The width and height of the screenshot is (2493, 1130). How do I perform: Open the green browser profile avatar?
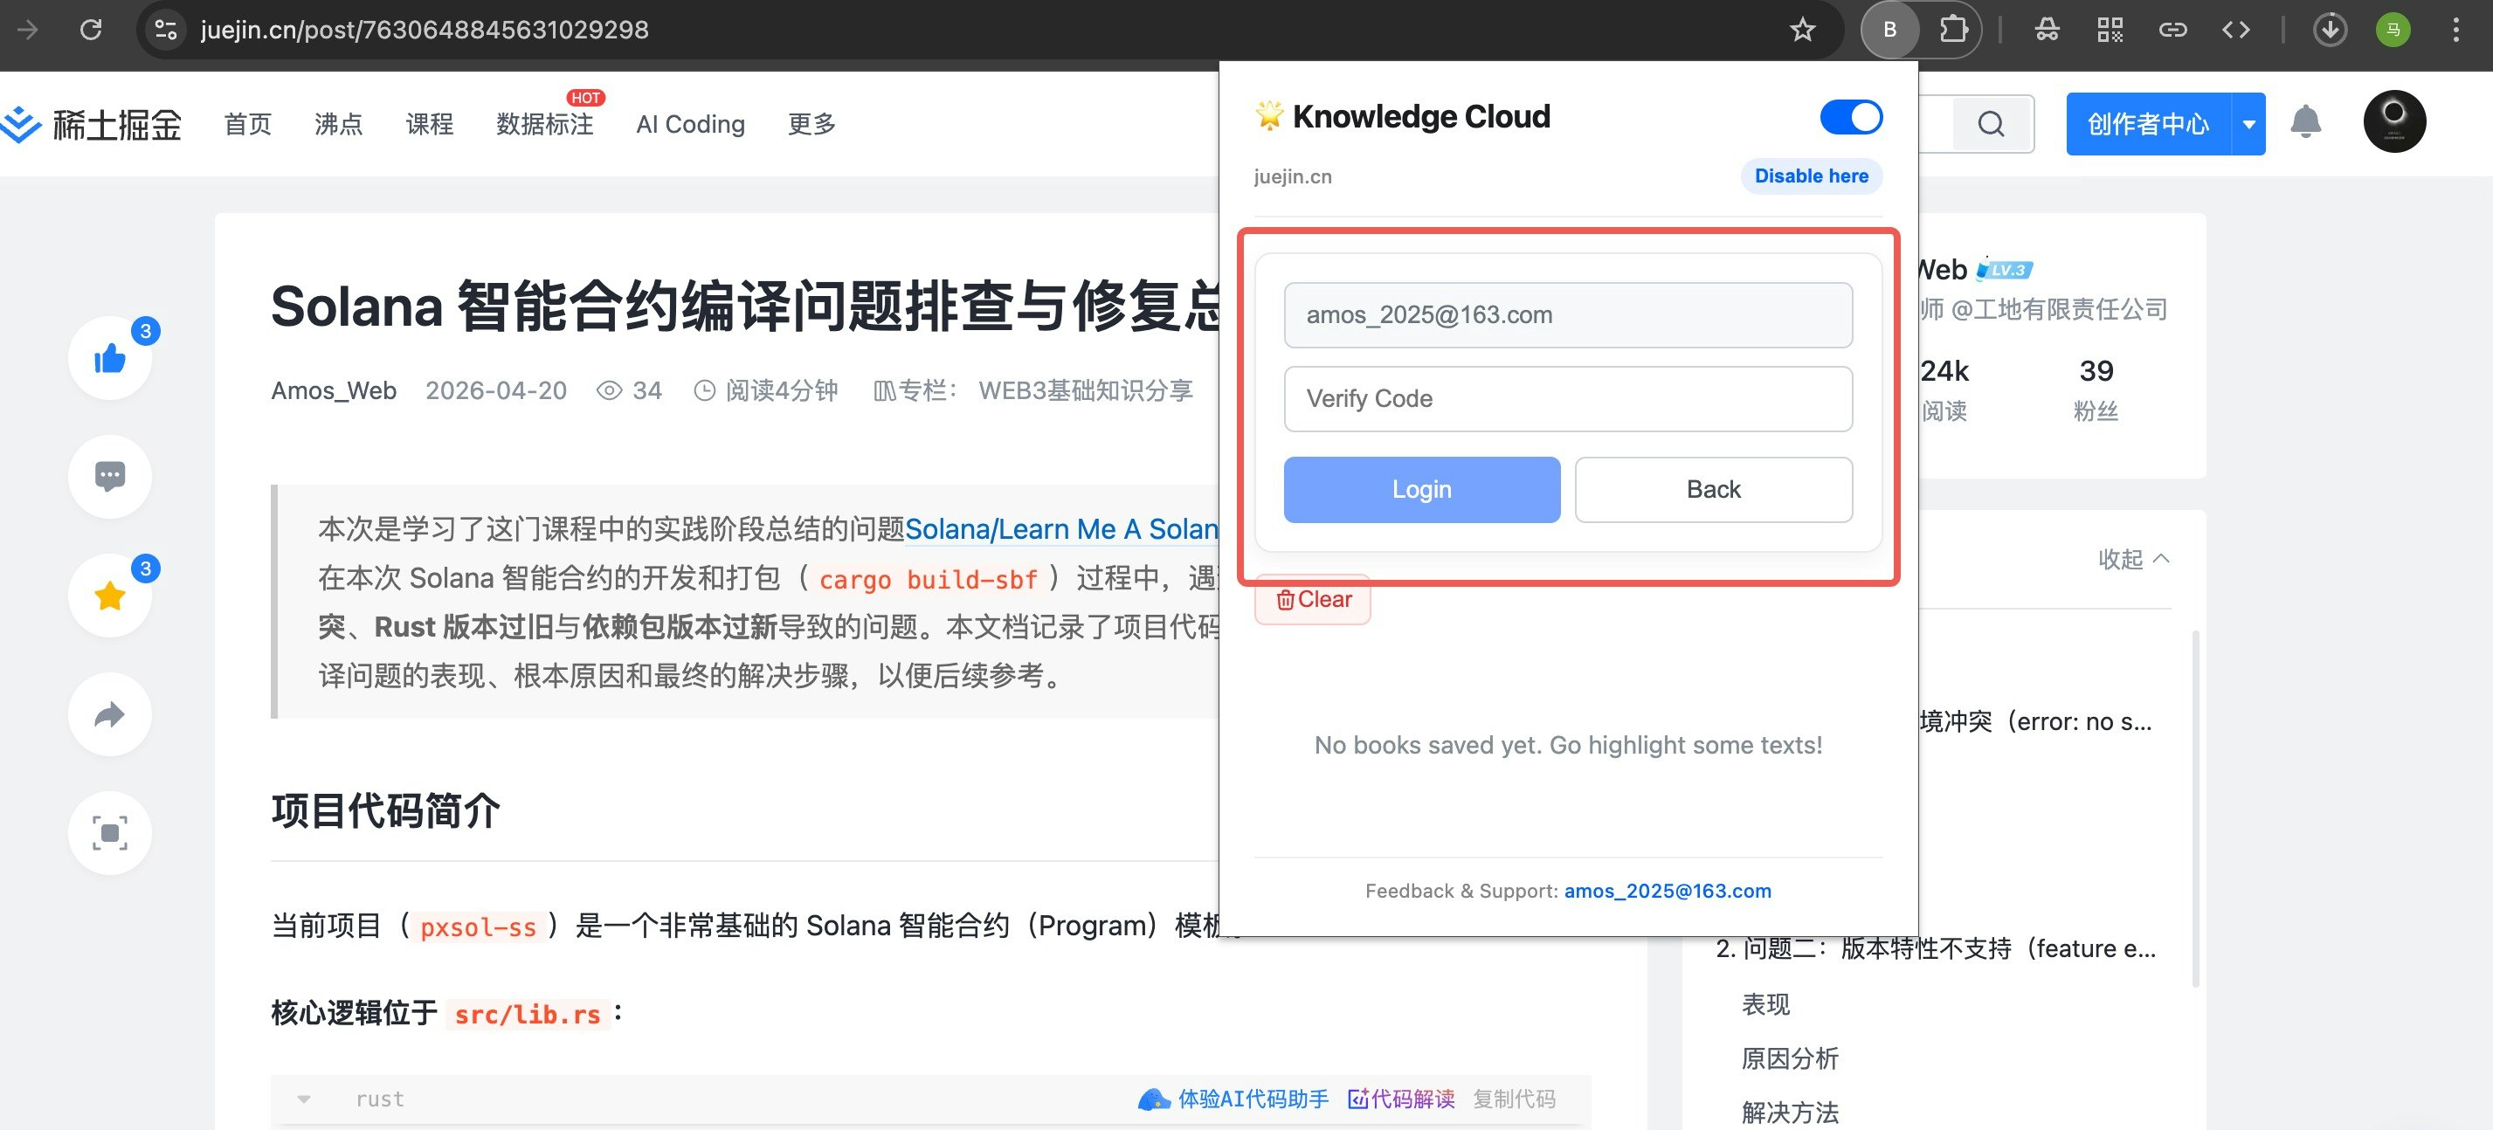click(2393, 30)
